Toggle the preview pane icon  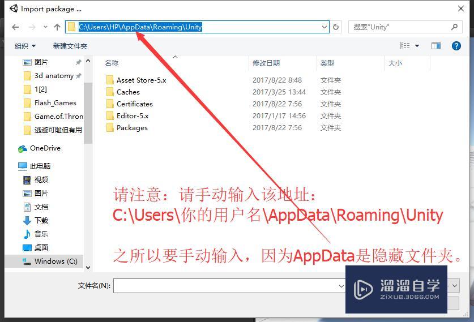click(x=436, y=46)
